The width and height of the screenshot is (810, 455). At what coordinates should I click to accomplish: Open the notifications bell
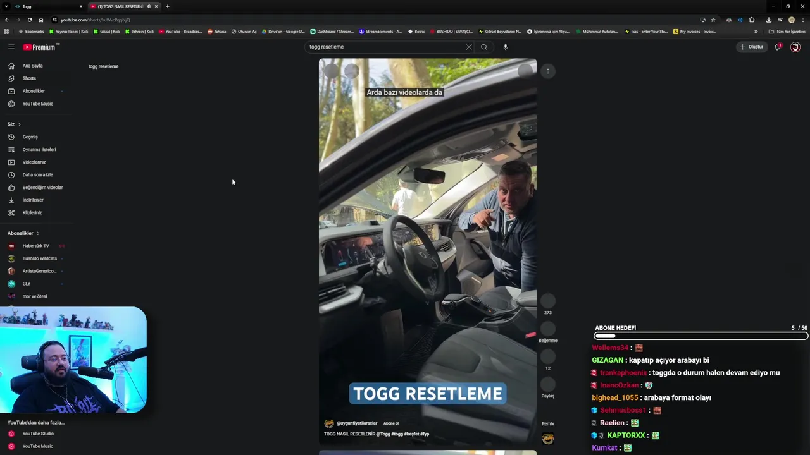pos(778,47)
